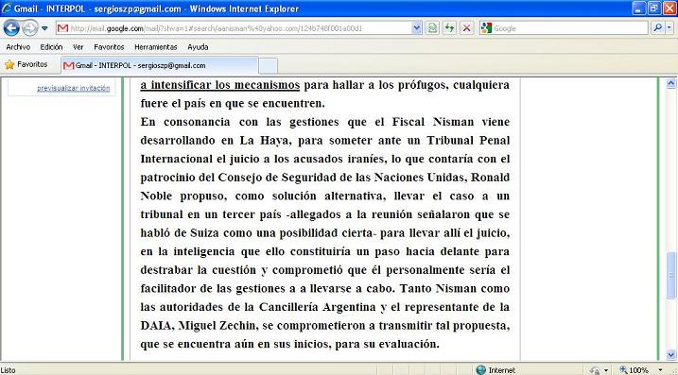The height and width of the screenshot is (375, 678).
Task: Open the Favoritos menu in menu bar
Action: pyautogui.click(x=109, y=47)
